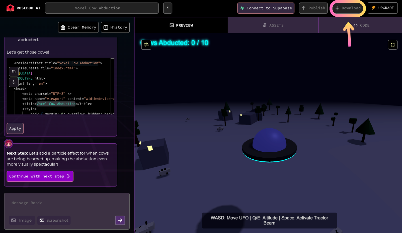Attach an Image to the message
The height and width of the screenshot is (233, 402).
point(22,220)
